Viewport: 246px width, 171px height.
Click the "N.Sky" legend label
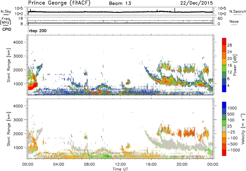coord(6,11)
